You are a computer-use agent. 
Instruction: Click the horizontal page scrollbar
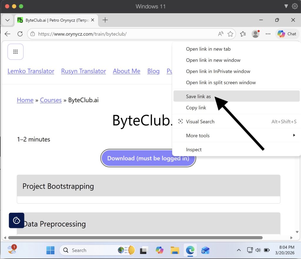point(135,238)
